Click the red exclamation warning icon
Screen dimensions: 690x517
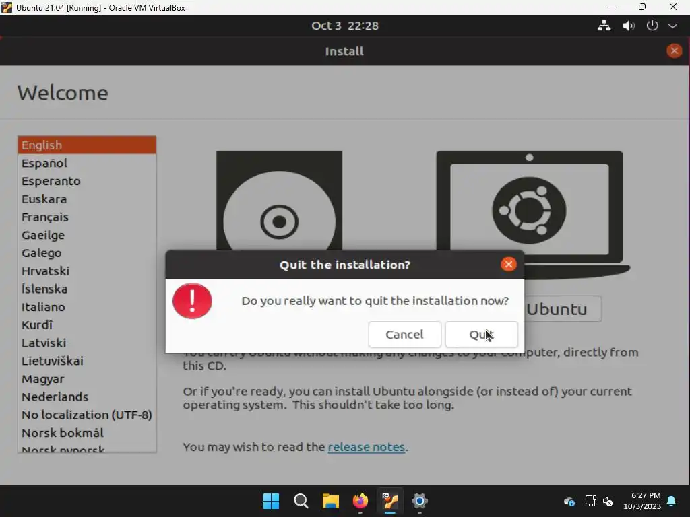(192, 301)
